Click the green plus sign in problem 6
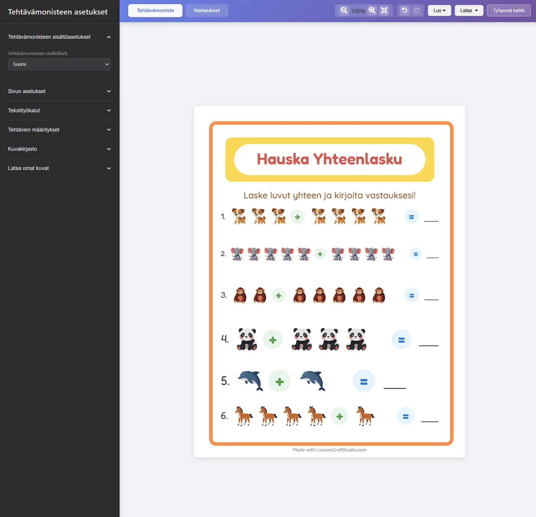 340,417
